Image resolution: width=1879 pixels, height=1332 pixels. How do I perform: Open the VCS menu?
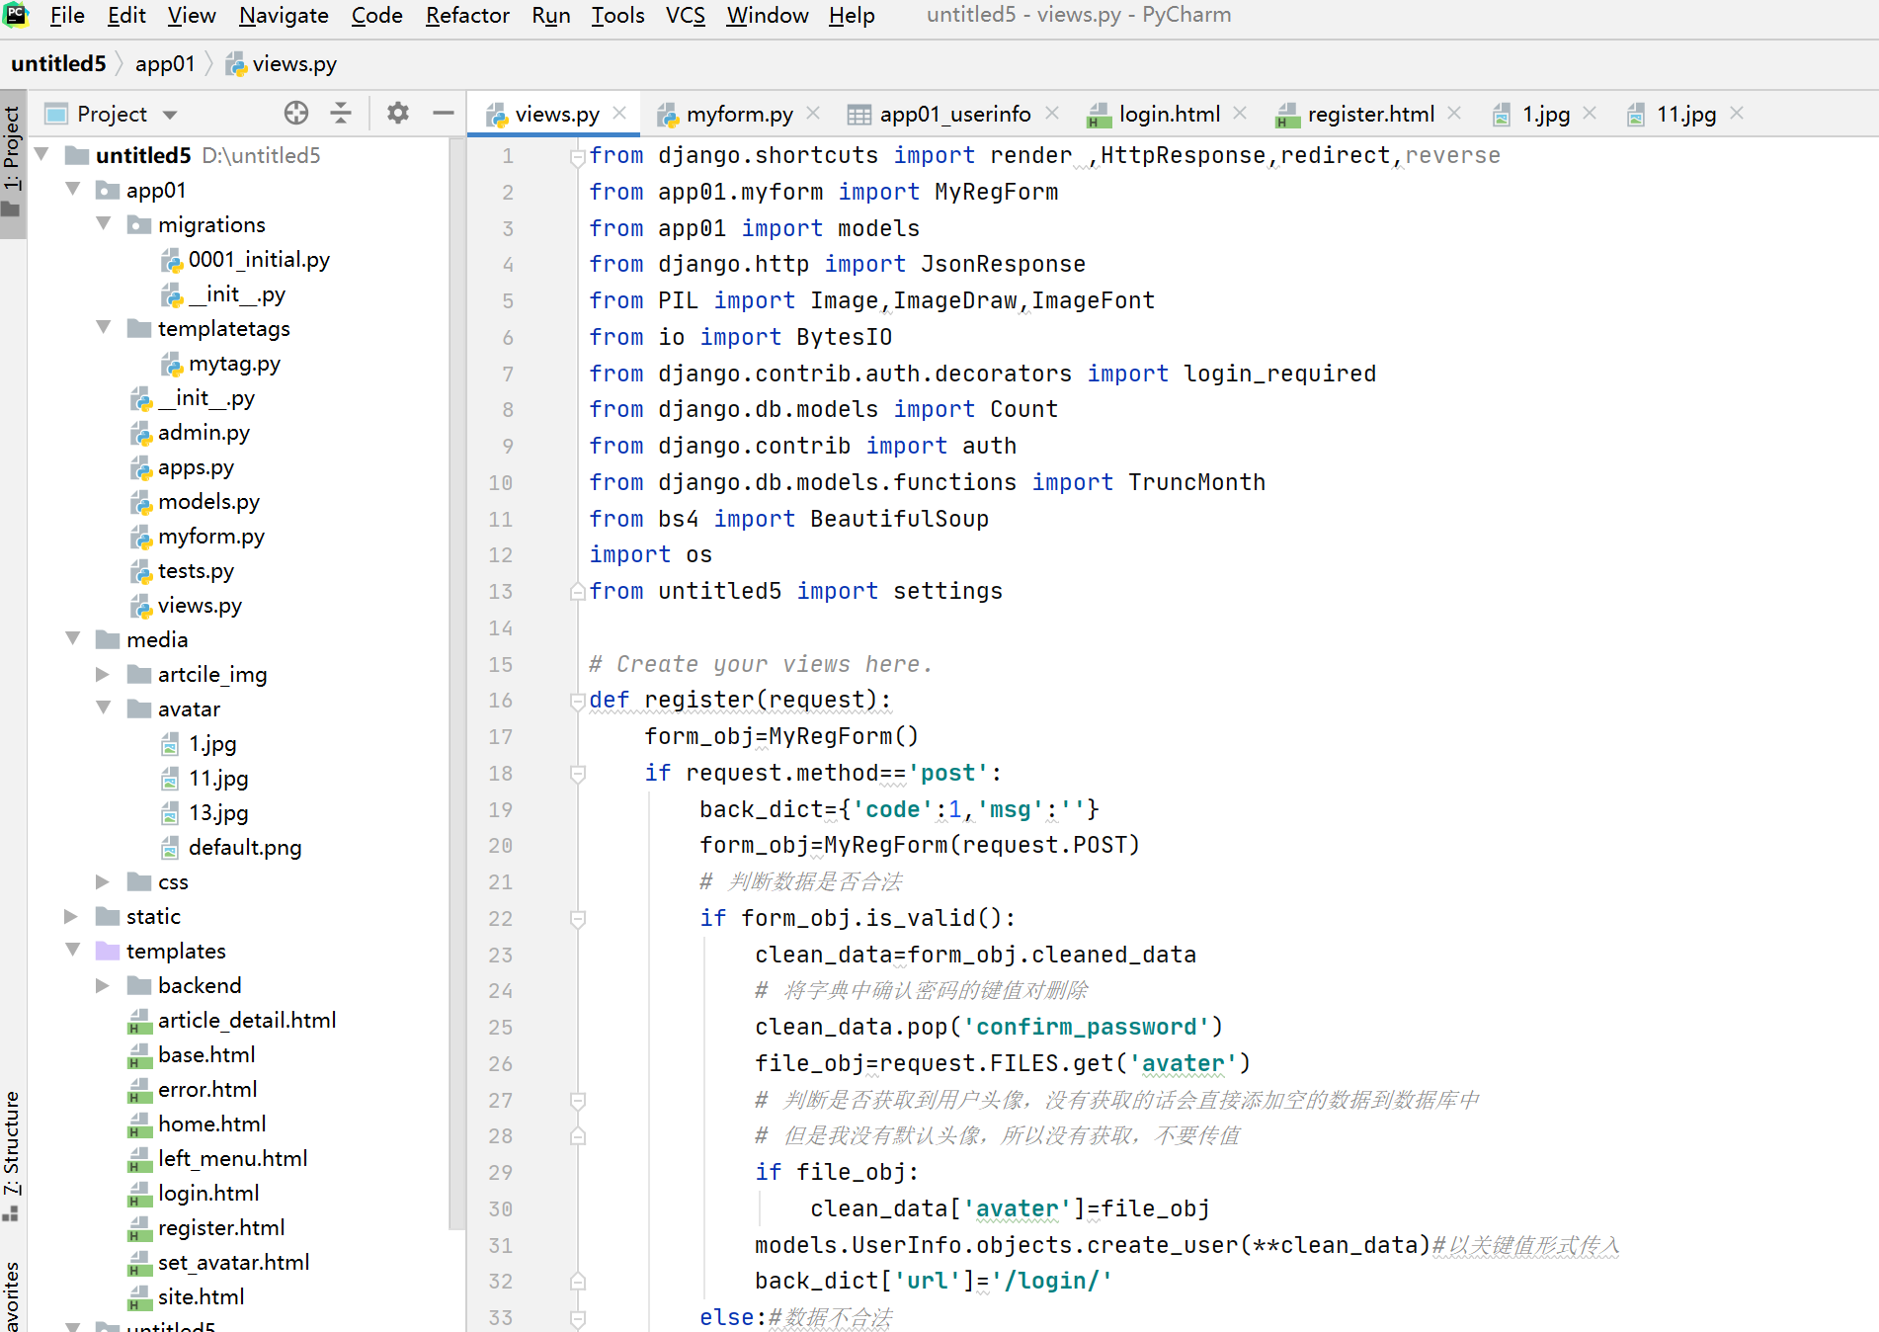click(685, 16)
